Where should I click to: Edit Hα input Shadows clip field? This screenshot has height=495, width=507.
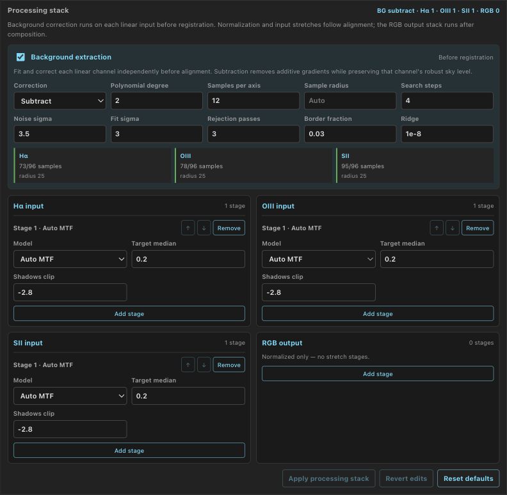click(70, 292)
